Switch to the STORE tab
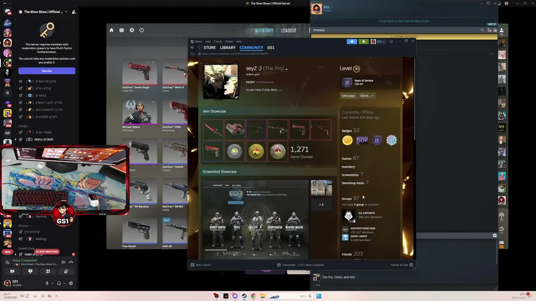Screen dimensions: 536x301 point(210,48)
